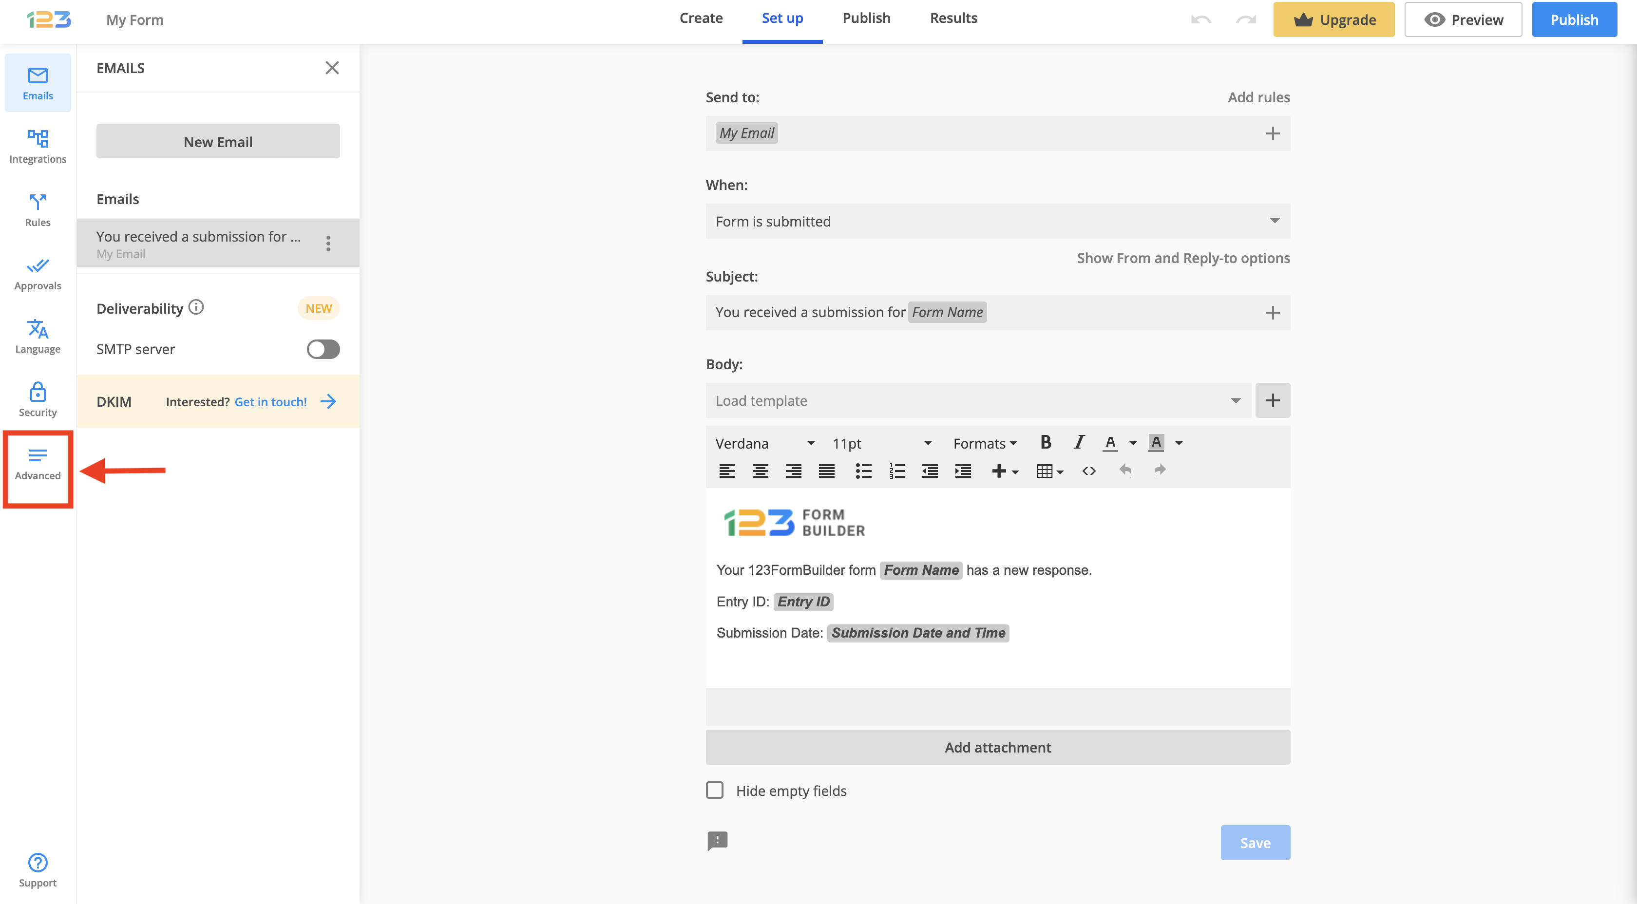This screenshot has height=904, width=1637.
Task: Open the Approvals sidebar section
Action: pos(38,273)
